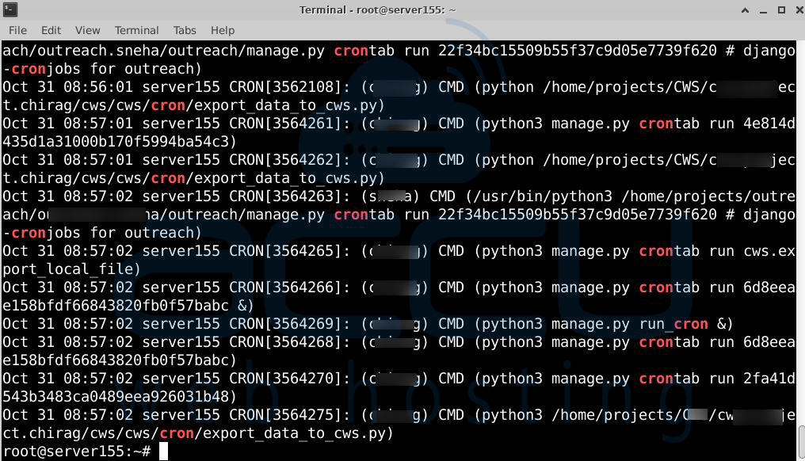805x461 pixels.
Task: Open the Terminal menu
Action: pos(136,30)
